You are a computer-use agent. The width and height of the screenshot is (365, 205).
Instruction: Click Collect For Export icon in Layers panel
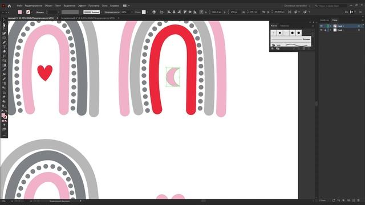(x=334, y=200)
